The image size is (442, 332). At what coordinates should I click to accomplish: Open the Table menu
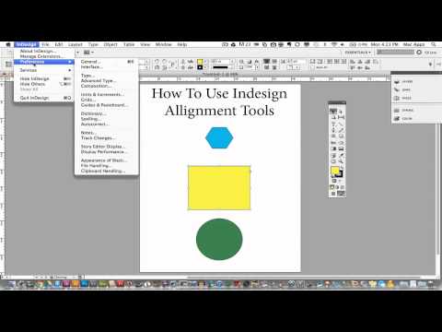(129, 44)
